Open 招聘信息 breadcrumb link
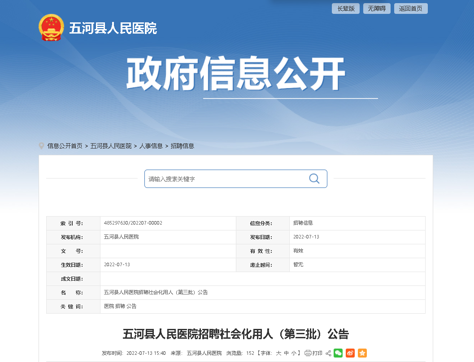This screenshot has height=362, width=474. [x=183, y=146]
